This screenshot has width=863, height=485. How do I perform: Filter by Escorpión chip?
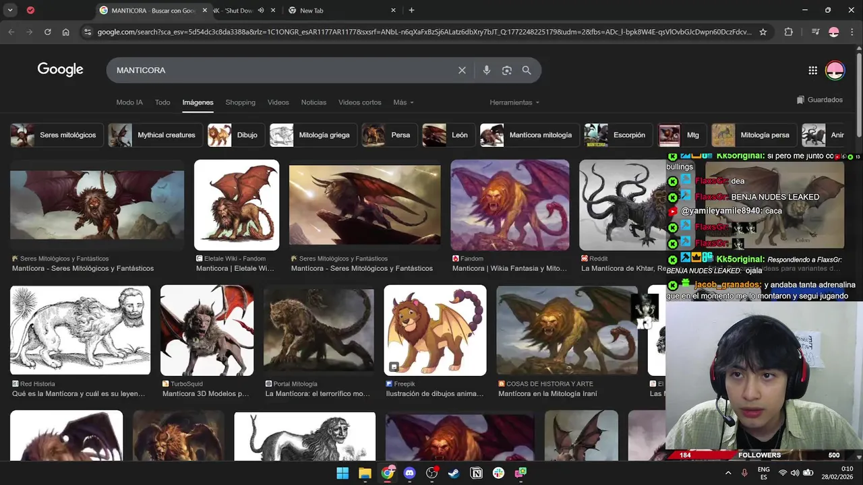618,135
